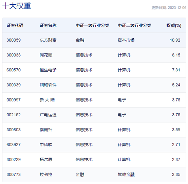Image resolution: width=188 pixels, height=184 pixels.
Task: Select stock name 恒生电子
Action: [x=48, y=70]
